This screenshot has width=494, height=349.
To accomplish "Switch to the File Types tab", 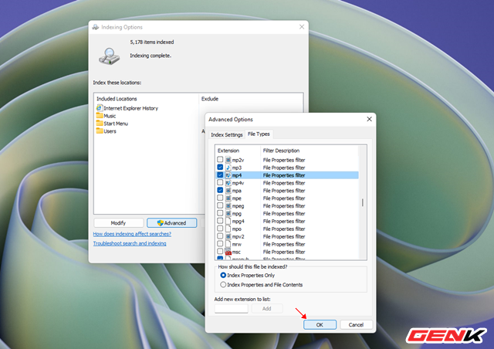I will [x=259, y=134].
